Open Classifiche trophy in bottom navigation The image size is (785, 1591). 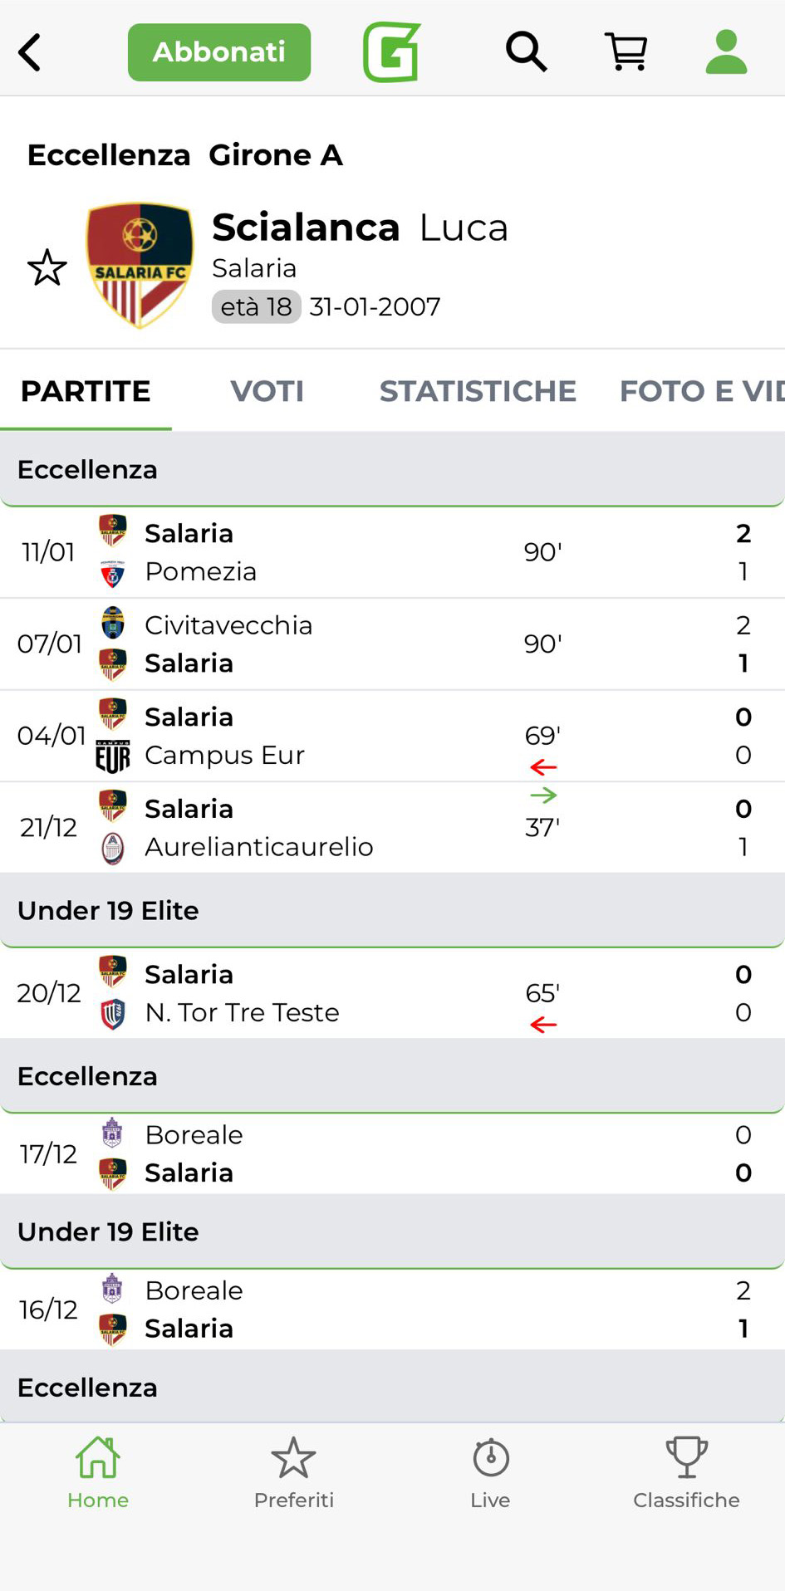(686, 1473)
